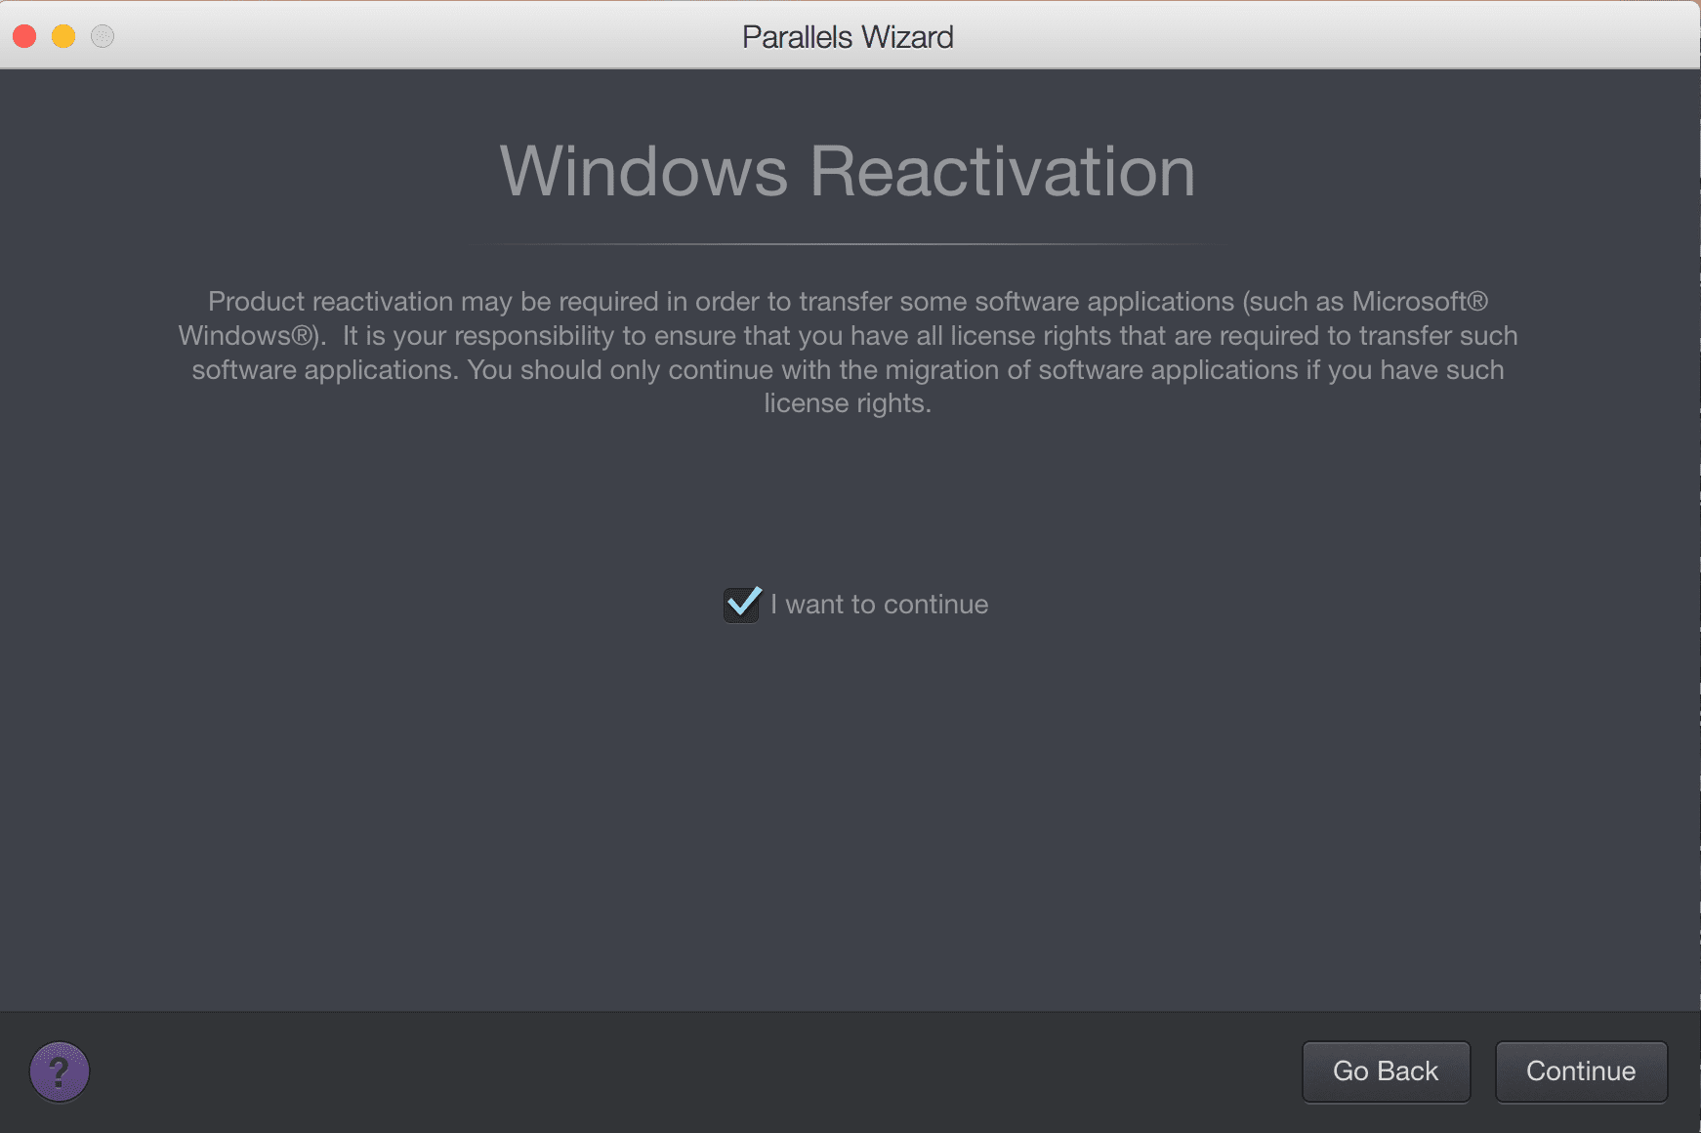Open the purple help question mark
Viewport: 1701px width, 1133px height.
point(60,1071)
